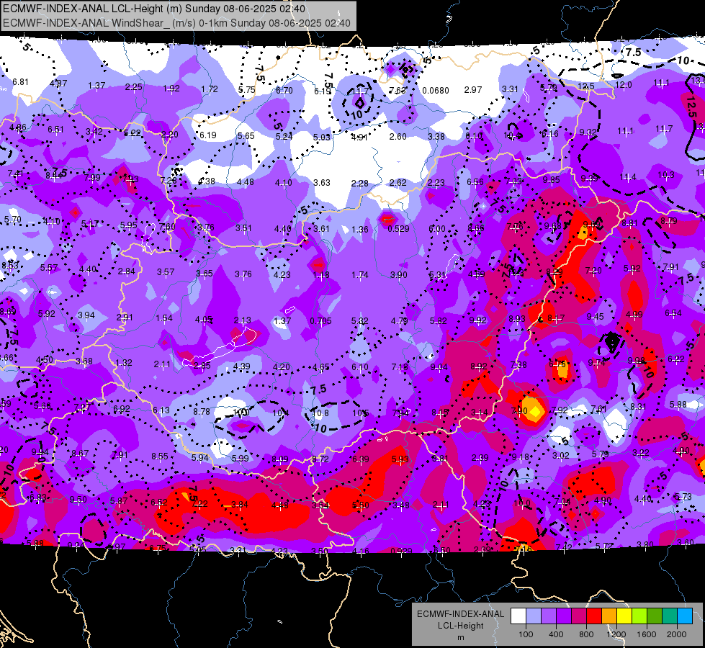
Task: Click 'ECMWF-INDEX-ANAL' text in the legend
Action: click(x=461, y=614)
